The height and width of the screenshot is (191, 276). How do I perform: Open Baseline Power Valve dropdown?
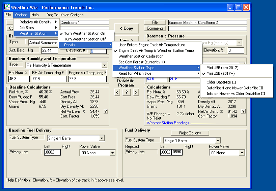click(x=112, y=153)
